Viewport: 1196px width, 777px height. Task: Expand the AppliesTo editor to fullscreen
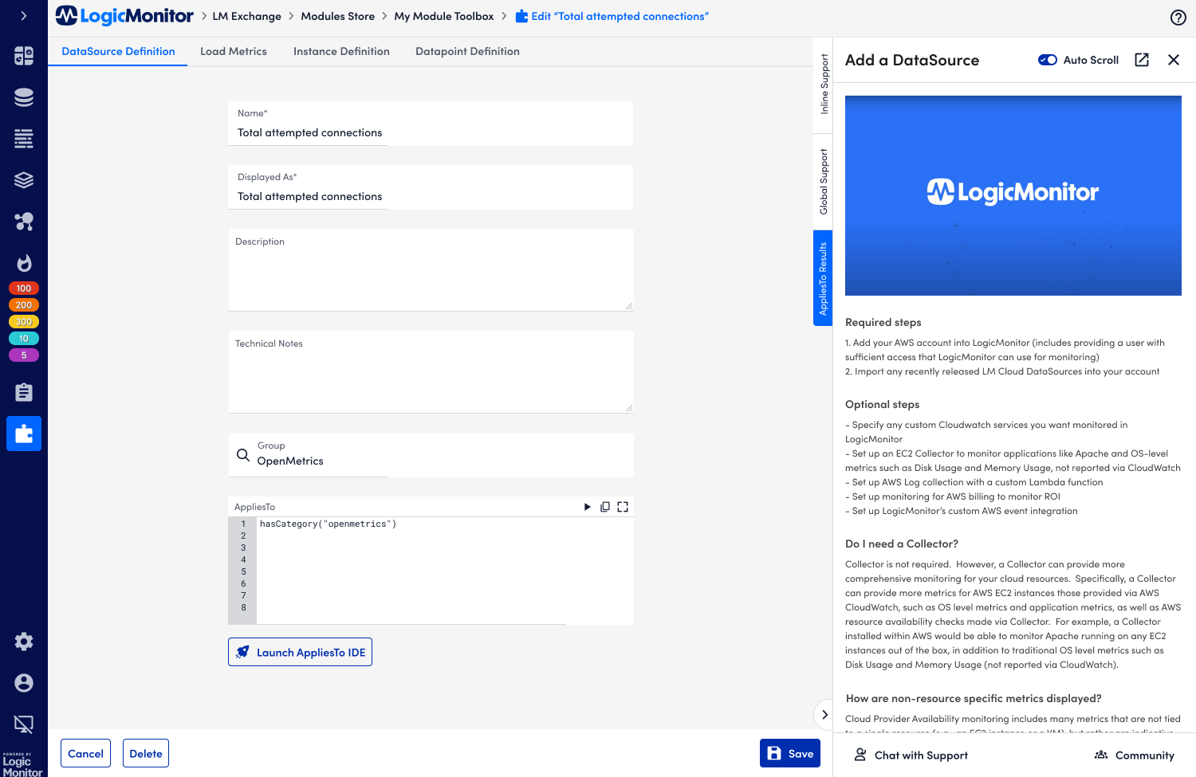coord(623,507)
